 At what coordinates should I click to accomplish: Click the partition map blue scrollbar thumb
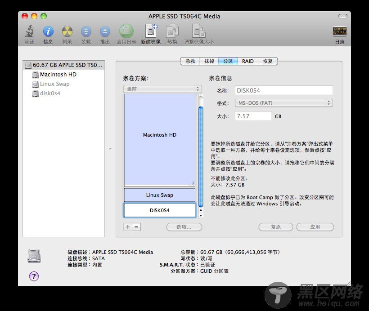point(201,157)
